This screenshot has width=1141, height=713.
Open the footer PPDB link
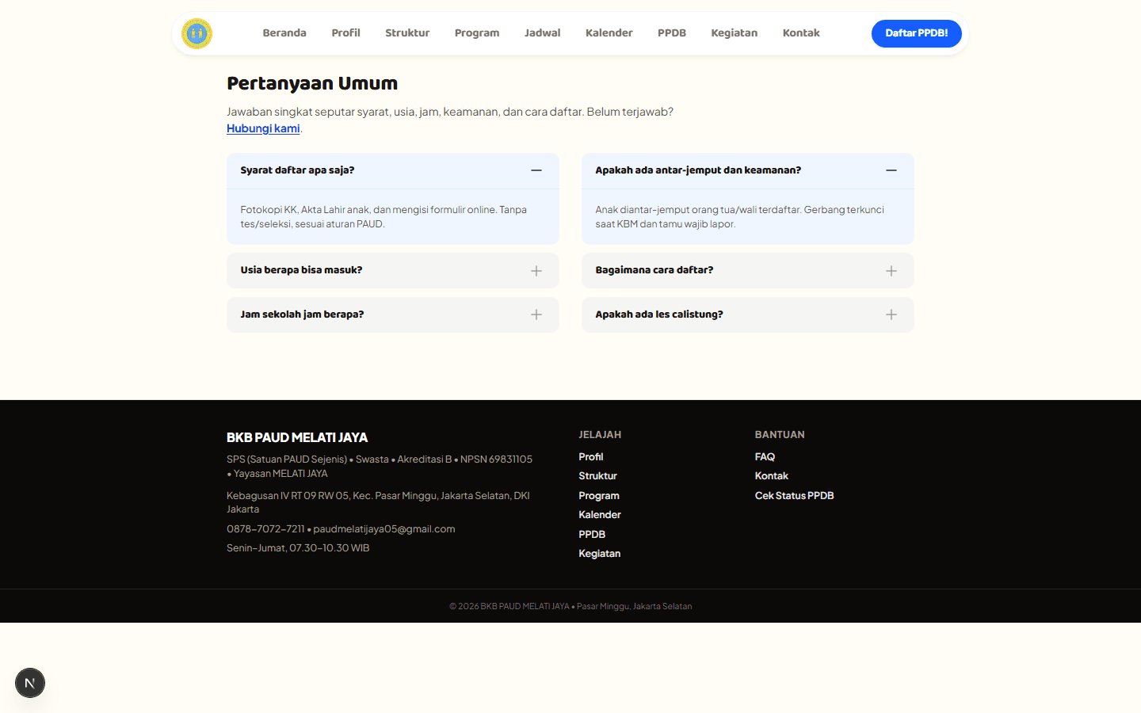[592, 535]
